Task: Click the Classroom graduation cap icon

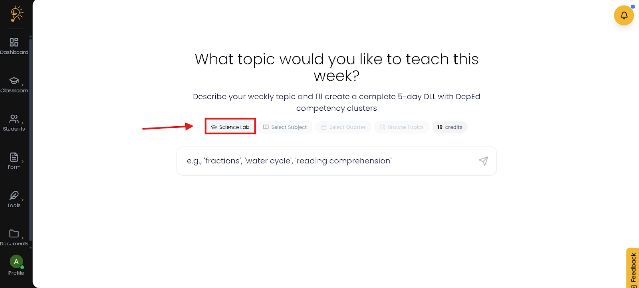Action: click(14, 81)
